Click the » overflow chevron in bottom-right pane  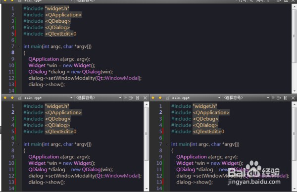point(273,97)
